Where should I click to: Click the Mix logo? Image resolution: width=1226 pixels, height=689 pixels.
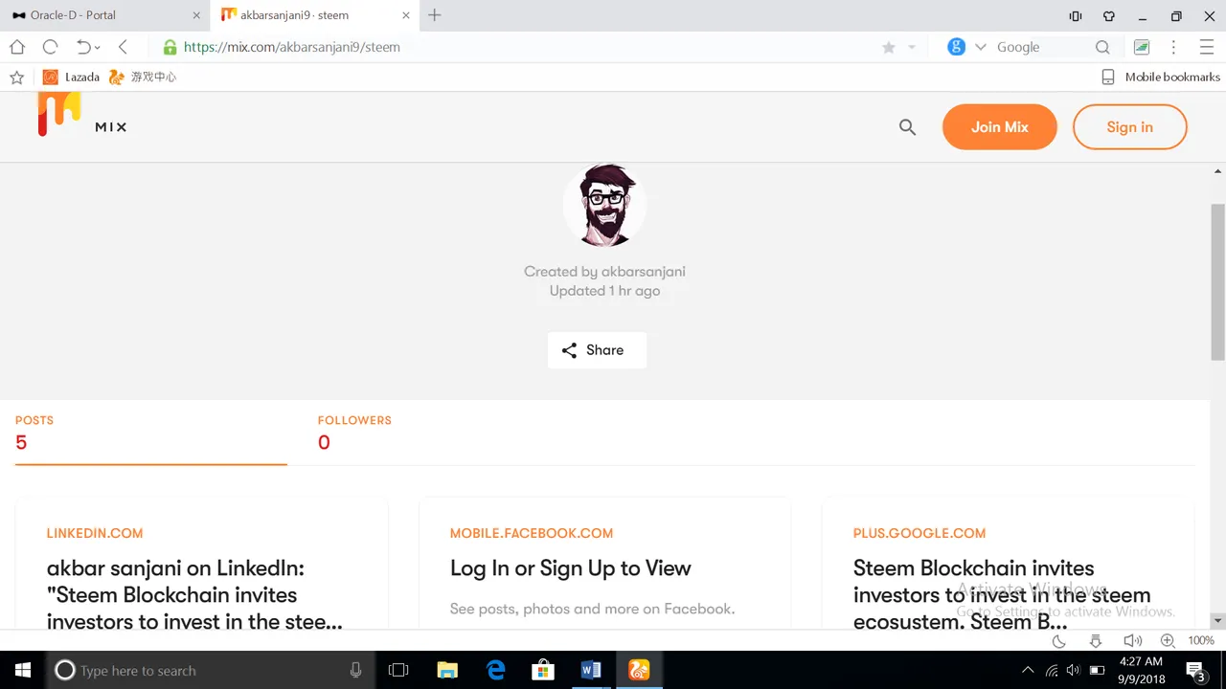81,115
